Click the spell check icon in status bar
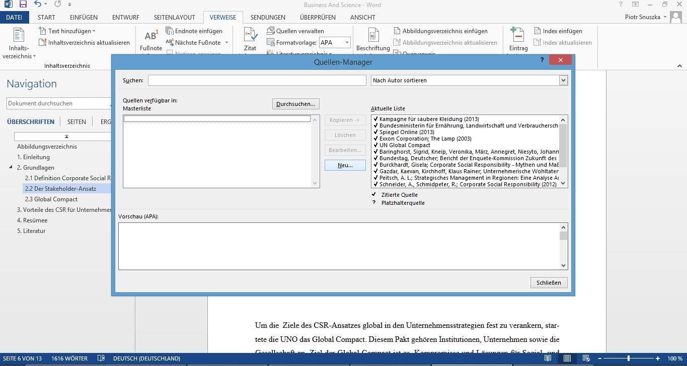687x366 pixels. (101, 358)
